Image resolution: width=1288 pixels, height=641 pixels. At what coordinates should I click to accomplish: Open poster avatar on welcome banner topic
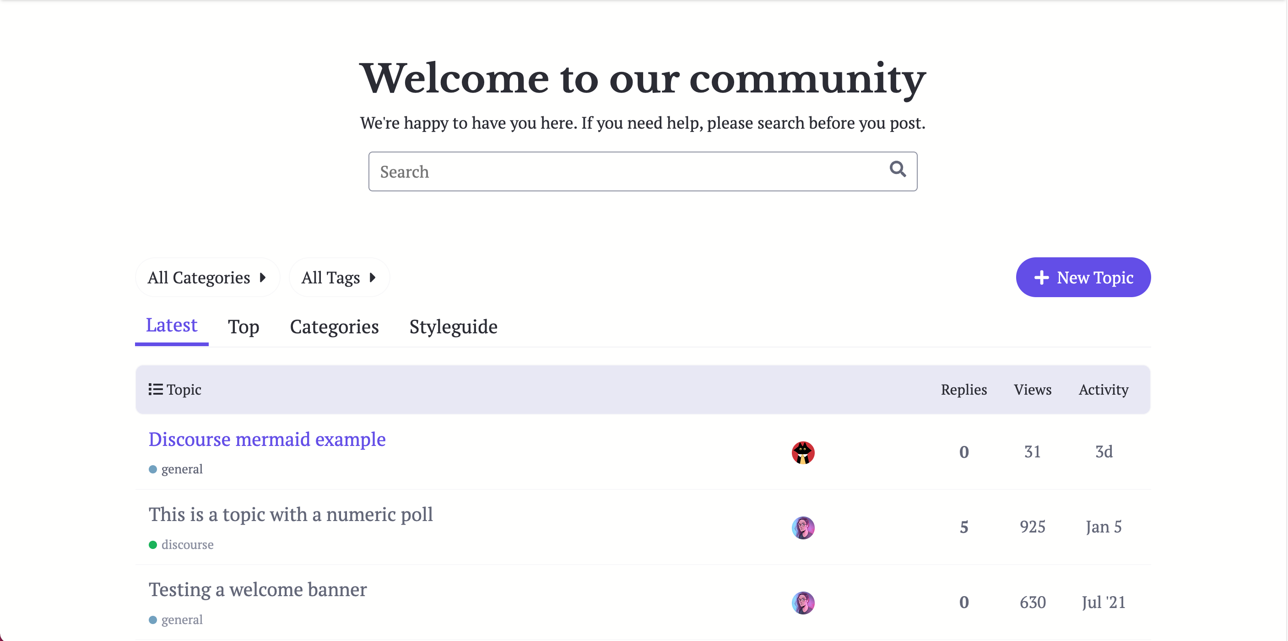pyautogui.click(x=802, y=603)
